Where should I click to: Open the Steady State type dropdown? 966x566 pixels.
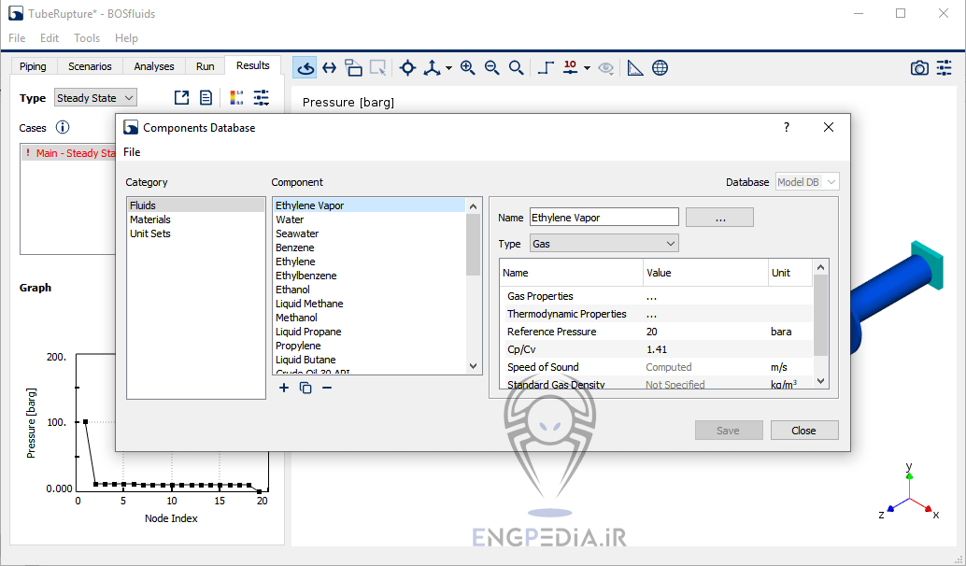[95, 98]
